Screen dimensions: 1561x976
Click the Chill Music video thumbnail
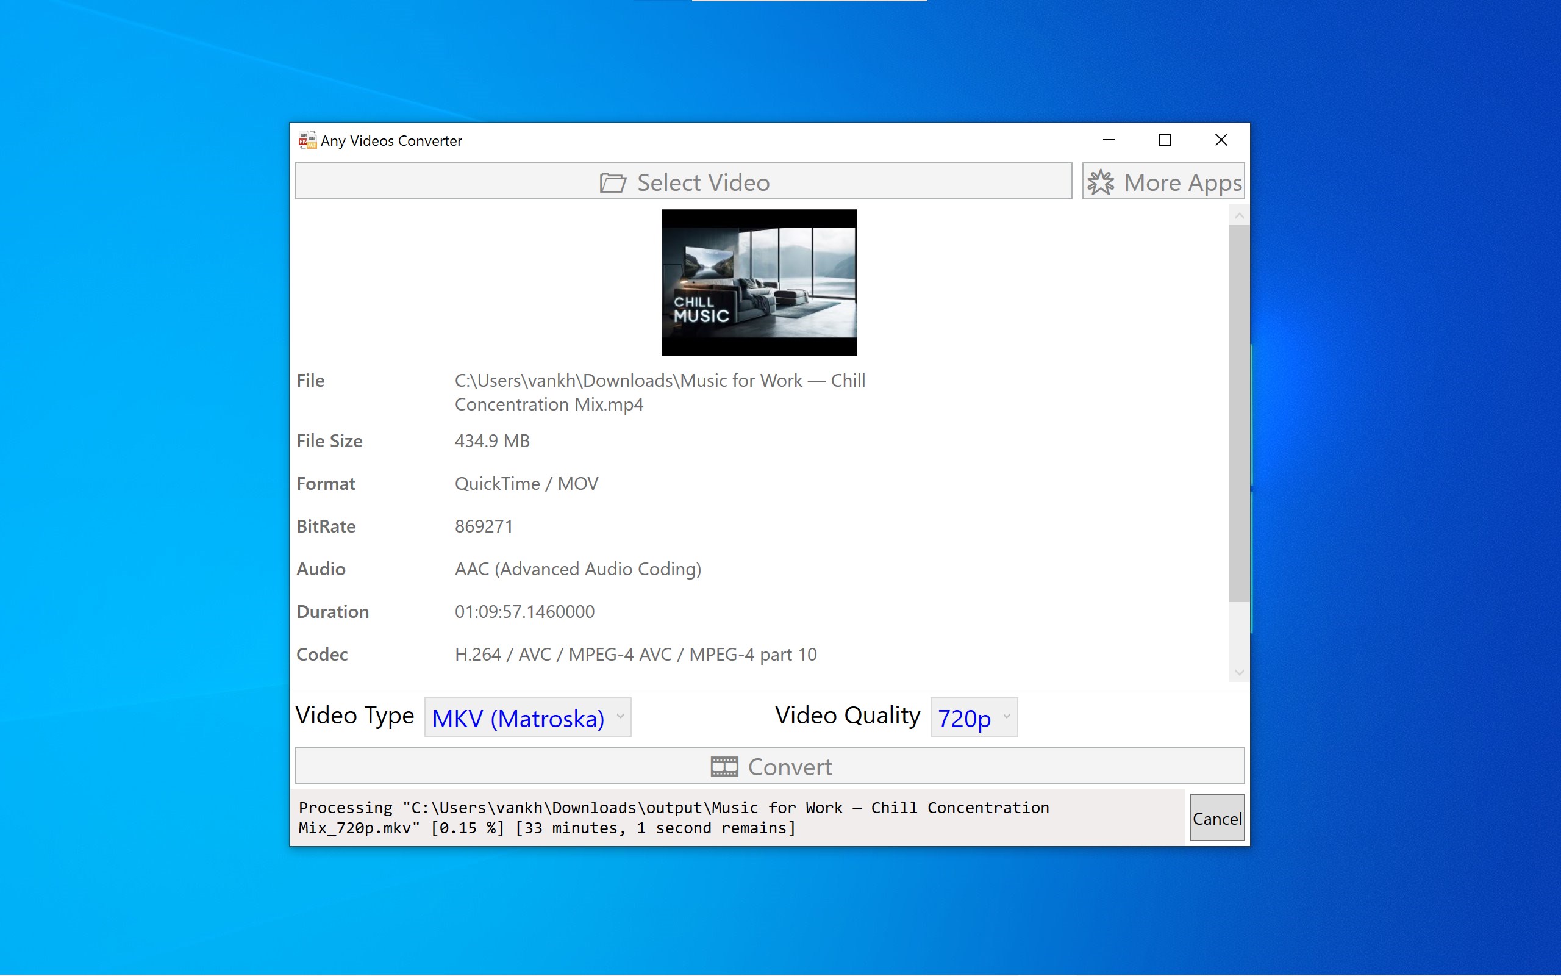tap(759, 282)
